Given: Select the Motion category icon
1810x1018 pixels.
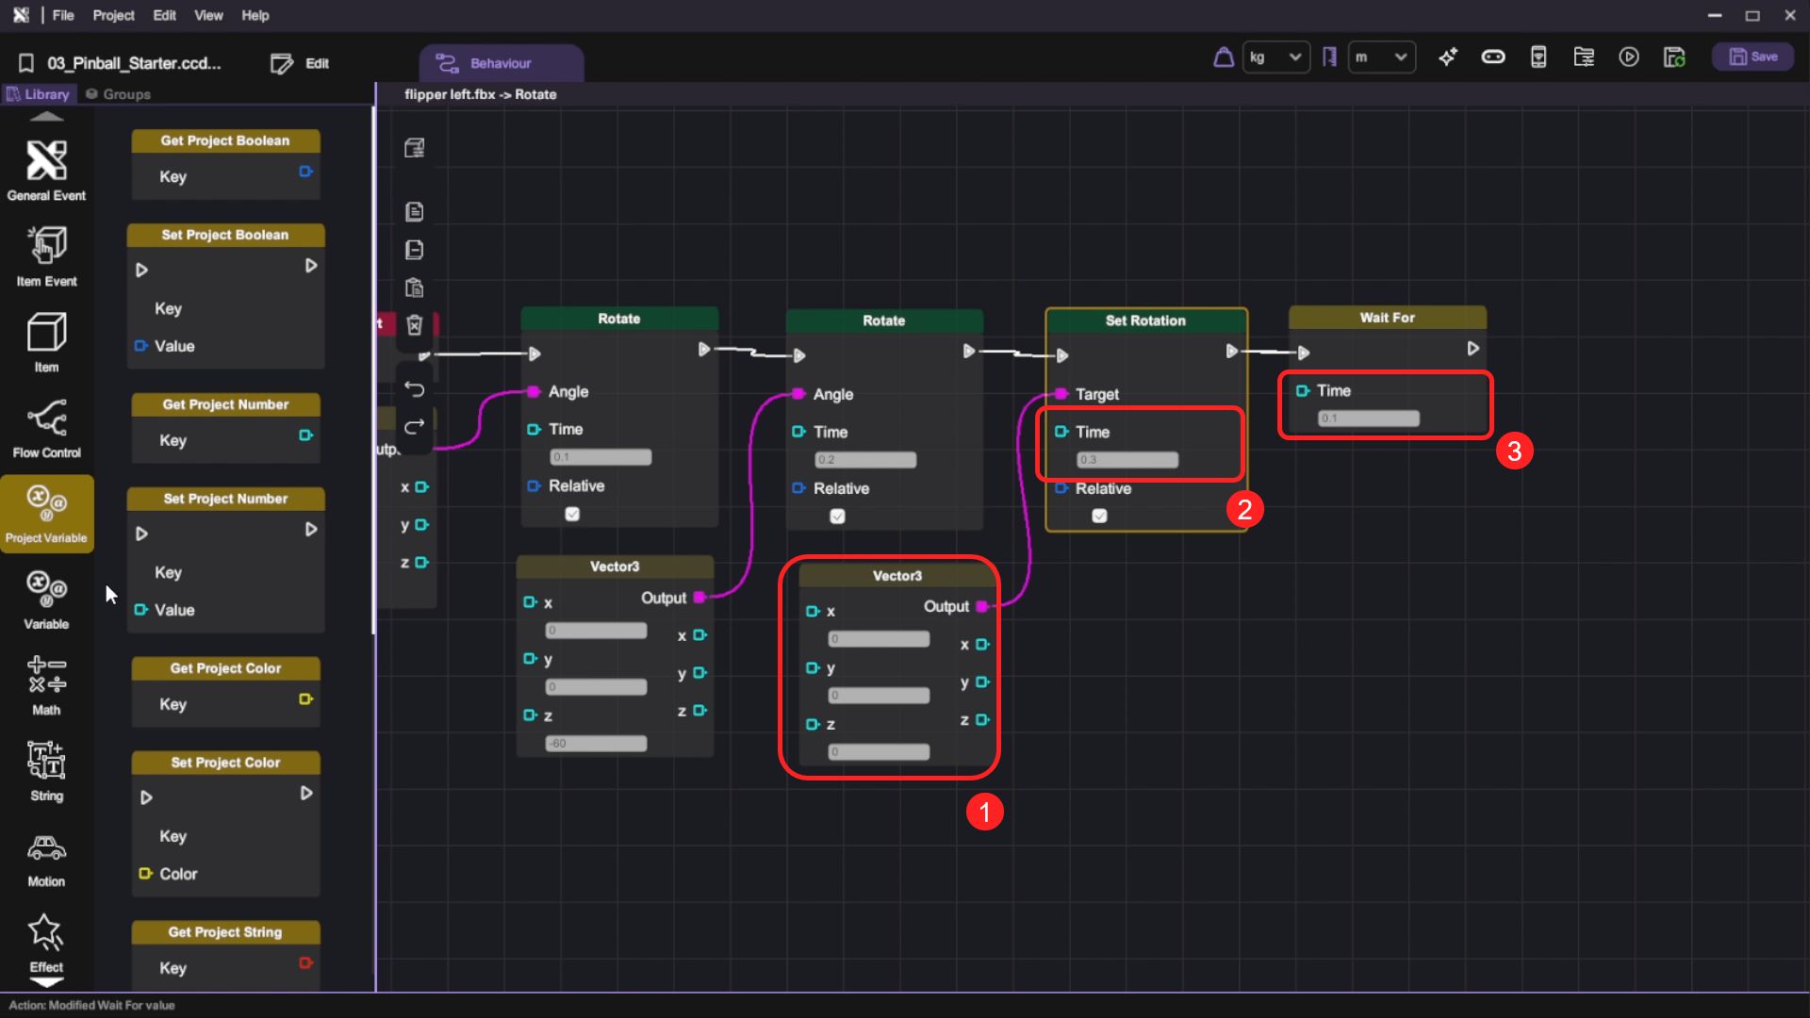Looking at the screenshot, I should [x=46, y=856].
